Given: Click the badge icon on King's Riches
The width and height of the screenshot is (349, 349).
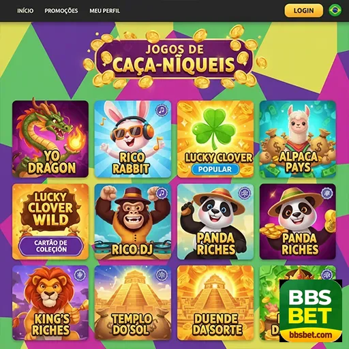Looking at the screenshot, I should (80, 275).
